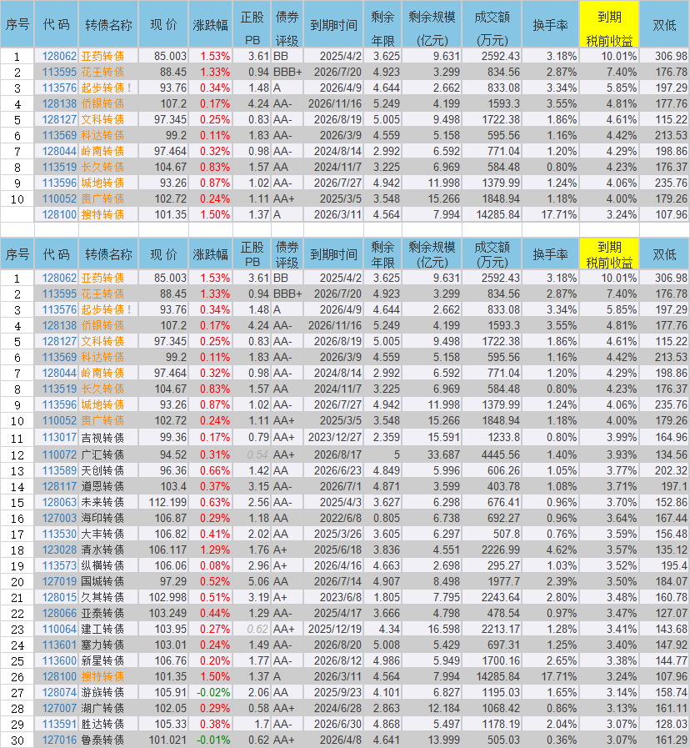
Task: Click the remaining years value 0.805
Action: click(x=386, y=518)
